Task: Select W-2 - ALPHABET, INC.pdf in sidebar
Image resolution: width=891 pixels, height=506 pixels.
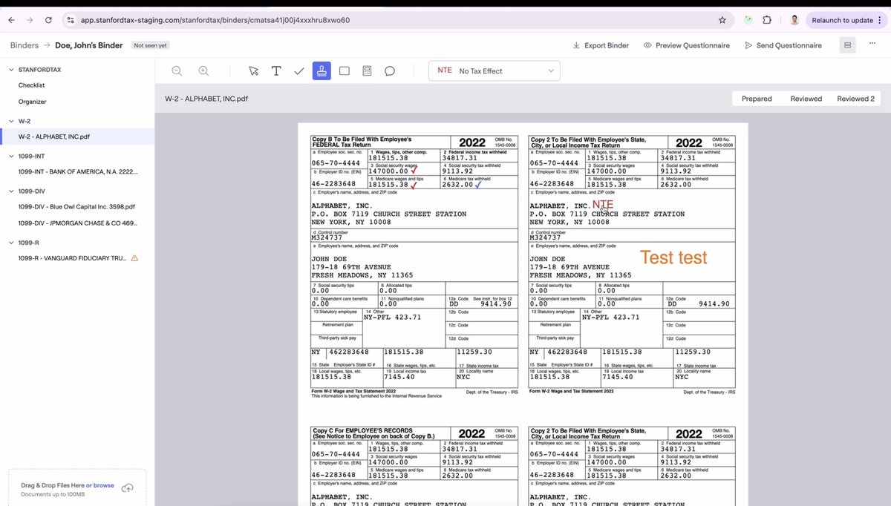Action: pyautogui.click(x=77, y=137)
